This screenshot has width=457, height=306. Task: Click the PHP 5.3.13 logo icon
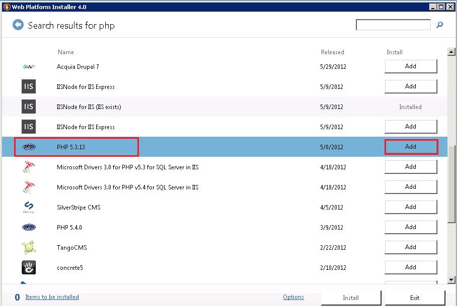coord(29,147)
